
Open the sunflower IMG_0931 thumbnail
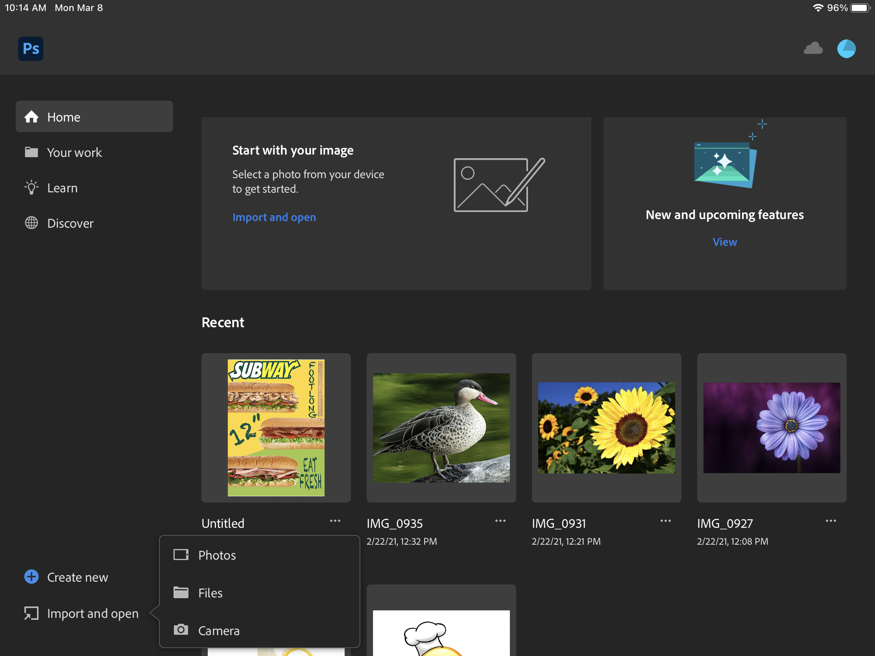coord(606,428)
